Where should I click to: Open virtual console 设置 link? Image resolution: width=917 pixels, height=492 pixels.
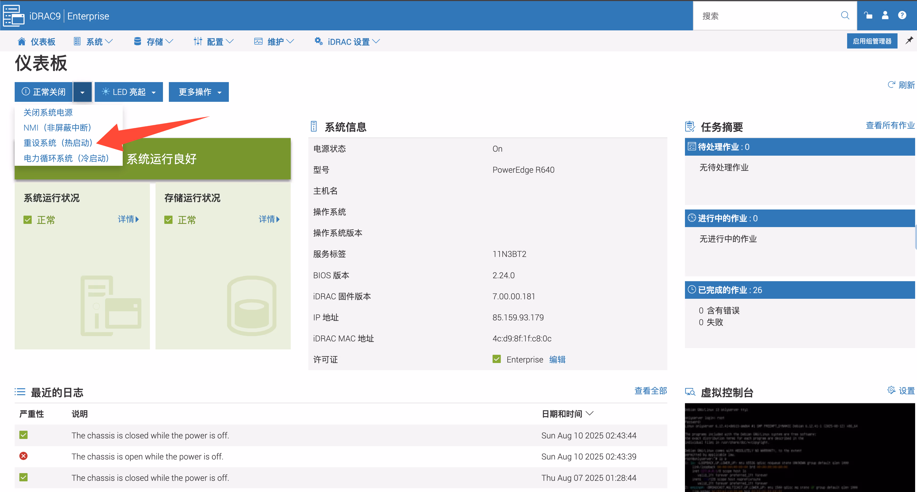[x=906, y=391]
